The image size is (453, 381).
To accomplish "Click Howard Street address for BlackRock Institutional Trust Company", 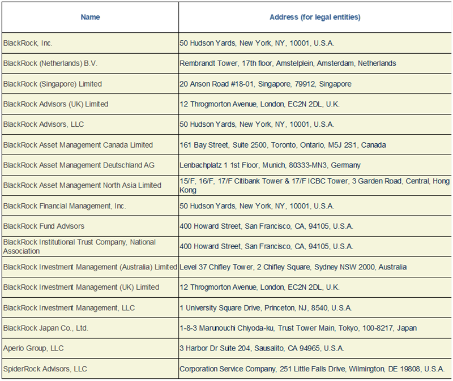I will [315, 246].
